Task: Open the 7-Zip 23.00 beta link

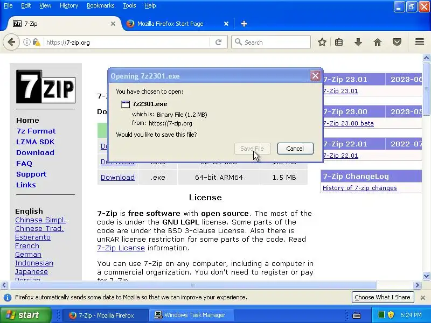Action: click(x=348, y=123)
